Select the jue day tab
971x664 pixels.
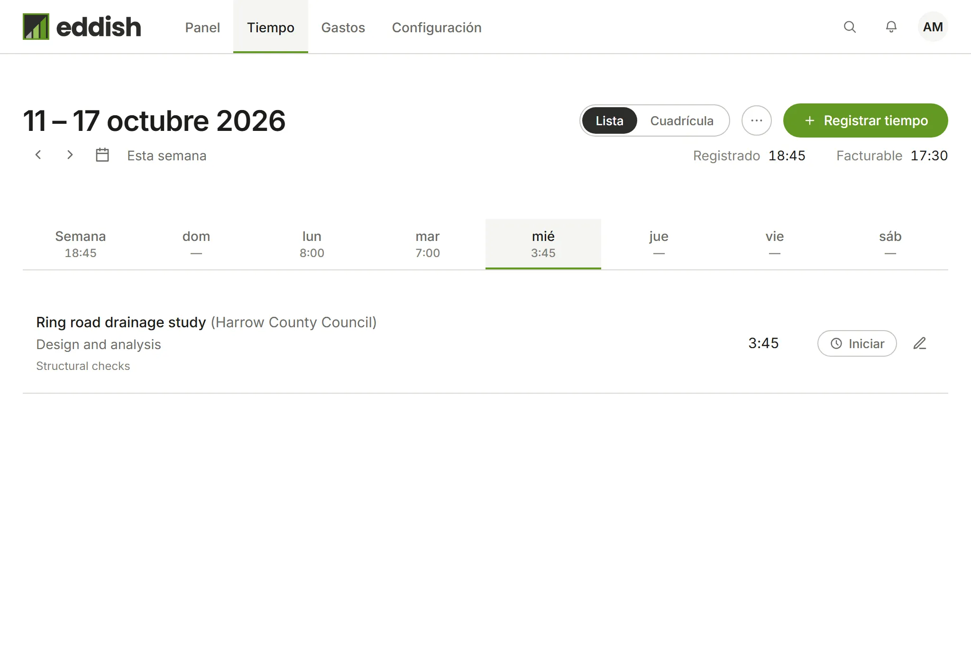coord(659,244)
